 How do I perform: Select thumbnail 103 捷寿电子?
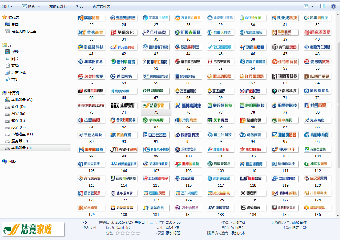(285, 149)
